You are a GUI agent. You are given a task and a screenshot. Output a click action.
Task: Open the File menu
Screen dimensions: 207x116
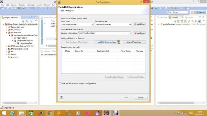[2, 5]
